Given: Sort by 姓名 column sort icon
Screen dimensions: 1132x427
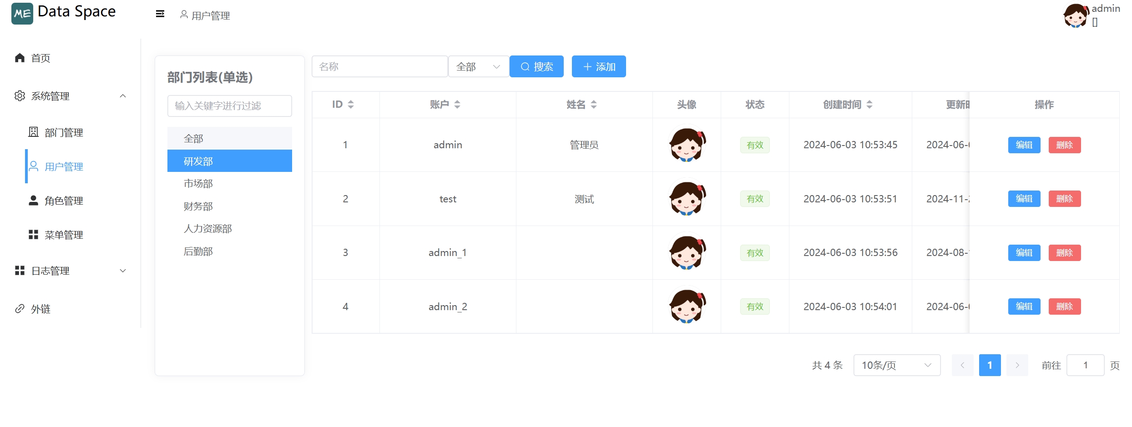Looking at the screenshot, I should coord(594,105).
